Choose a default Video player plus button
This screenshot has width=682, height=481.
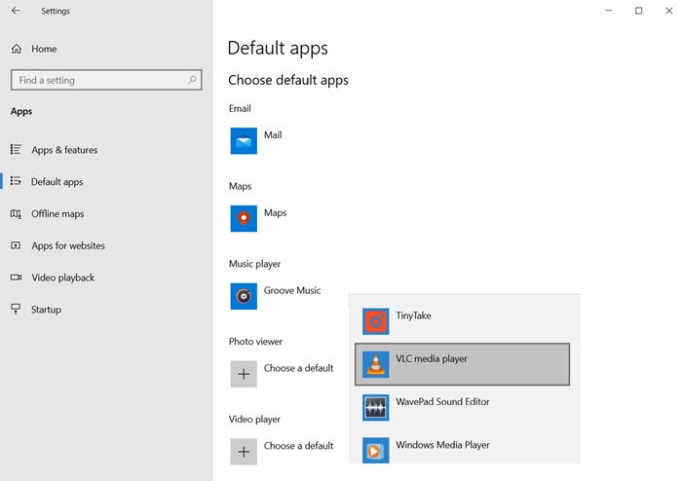pos(244,451)
